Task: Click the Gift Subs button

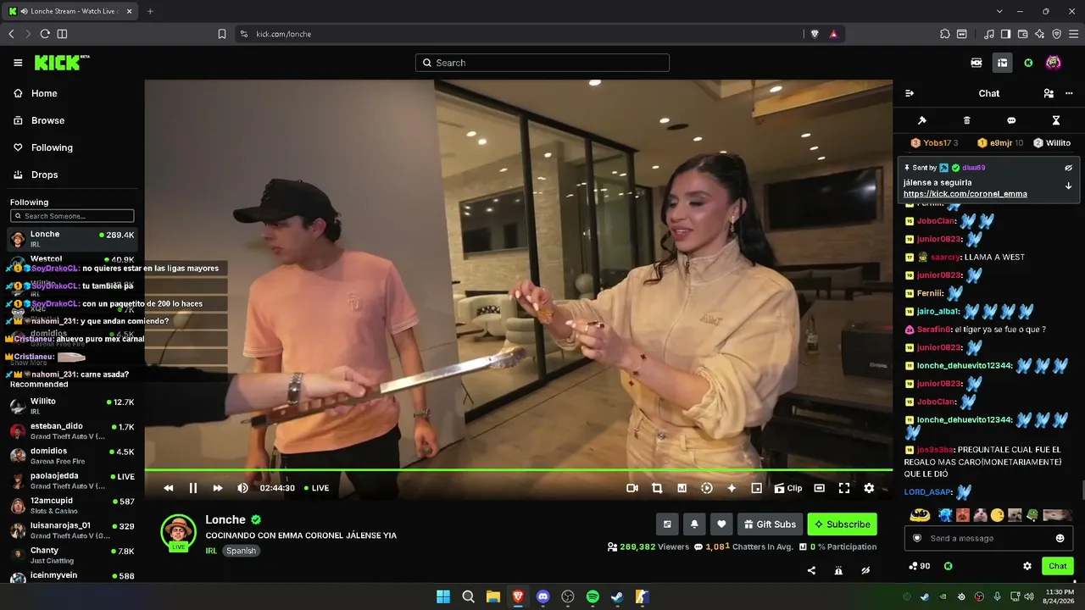Action: [770, 524]
